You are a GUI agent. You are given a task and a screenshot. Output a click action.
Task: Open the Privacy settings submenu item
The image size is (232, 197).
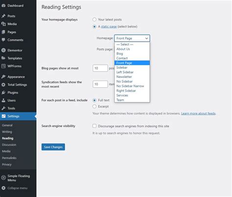[7, 165]
